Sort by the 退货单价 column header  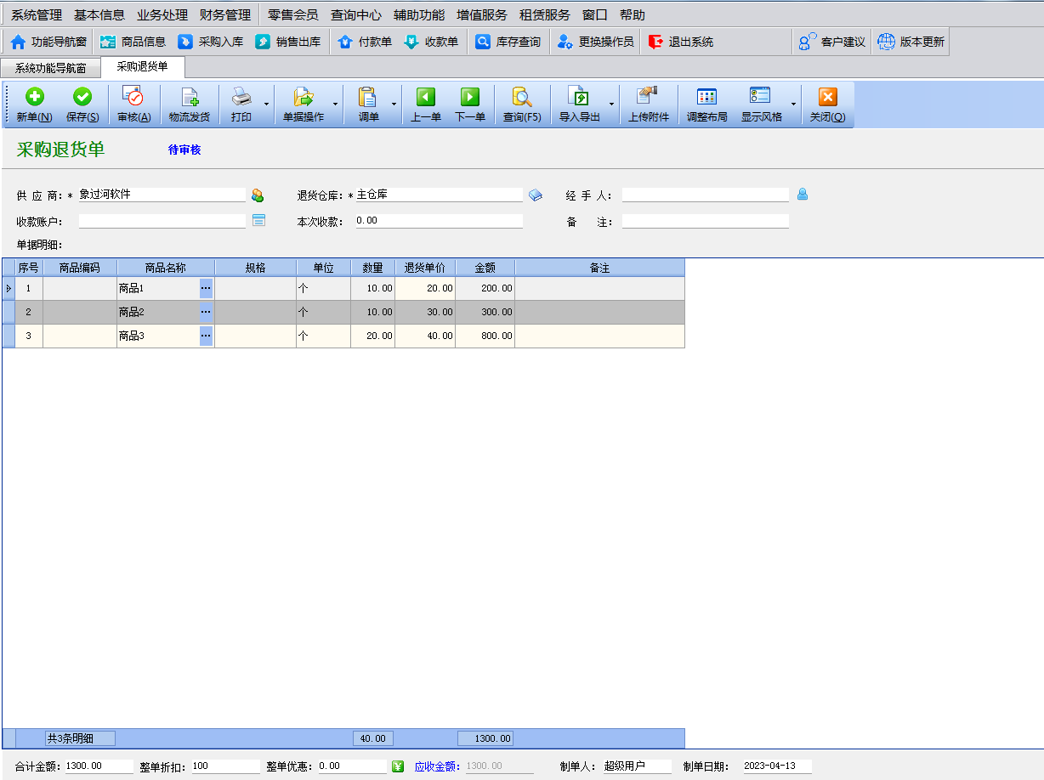425,268
